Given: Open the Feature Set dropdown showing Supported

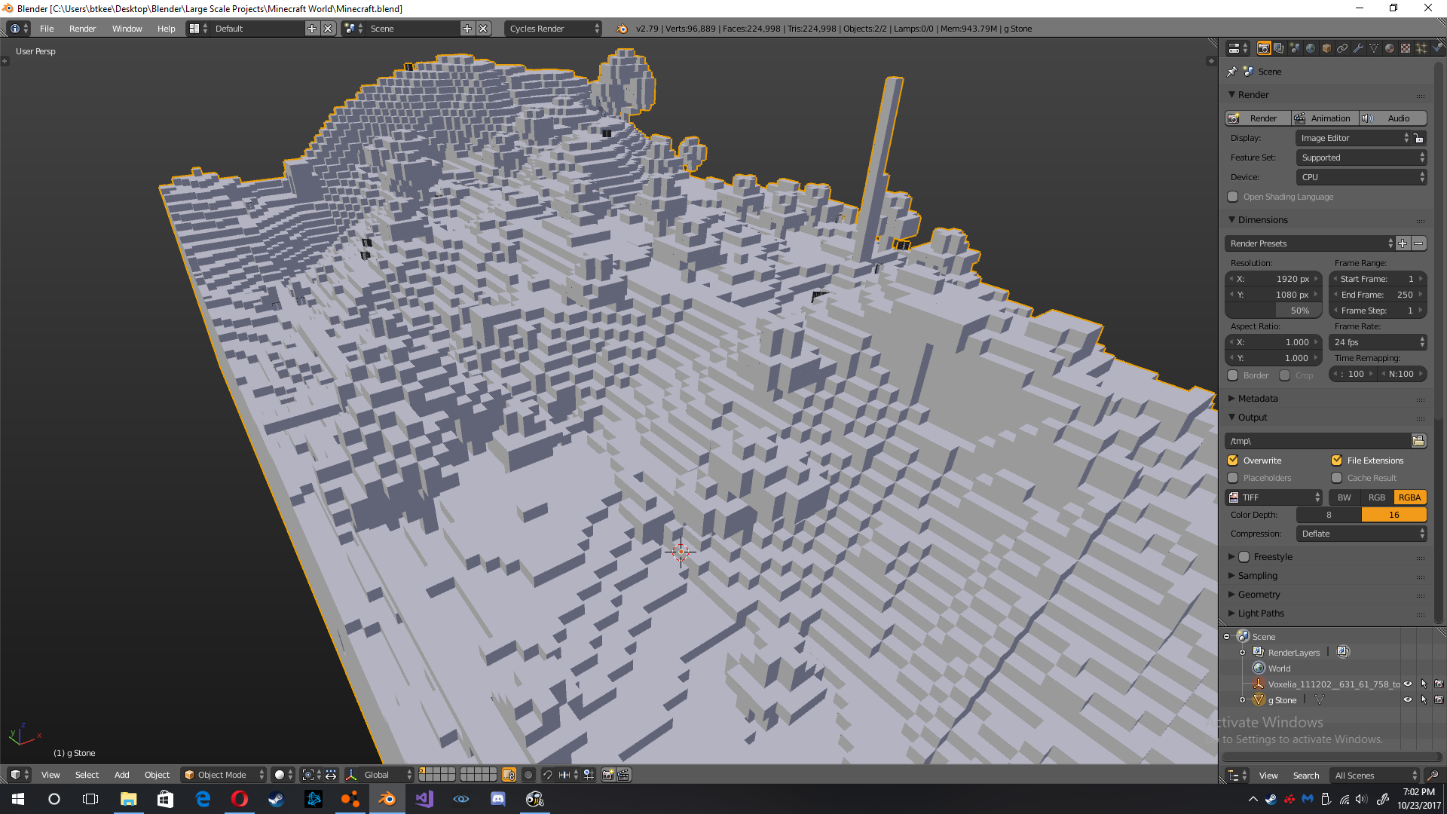Looking at the screenshot, I should pos(1362,158).
